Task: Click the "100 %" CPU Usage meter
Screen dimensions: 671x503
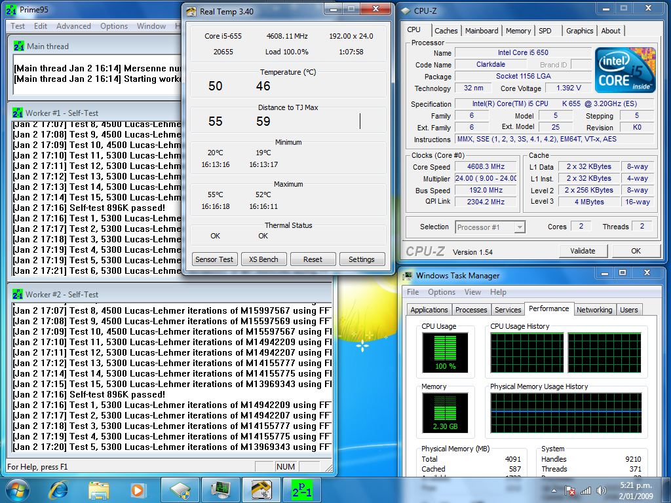Action: pyautogui.click(x=445, y=353)
